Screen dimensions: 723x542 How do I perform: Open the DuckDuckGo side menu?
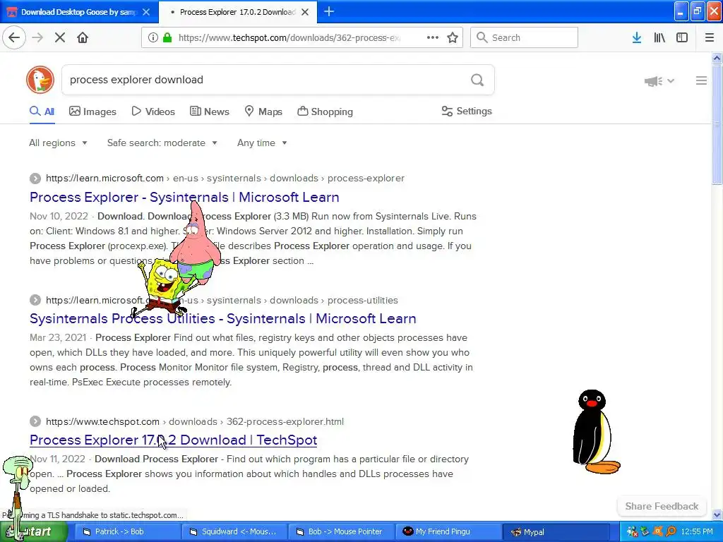click(x=701, y=80)
